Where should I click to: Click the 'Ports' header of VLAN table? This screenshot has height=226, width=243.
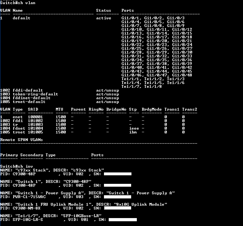coord(128,10)
